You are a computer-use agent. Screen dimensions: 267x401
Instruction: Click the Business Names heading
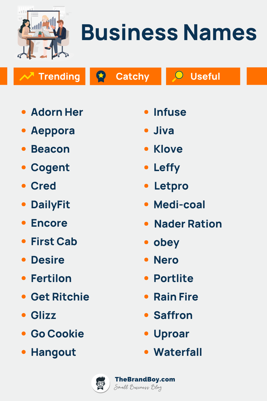pyautogui.click(x=169, y=33)
